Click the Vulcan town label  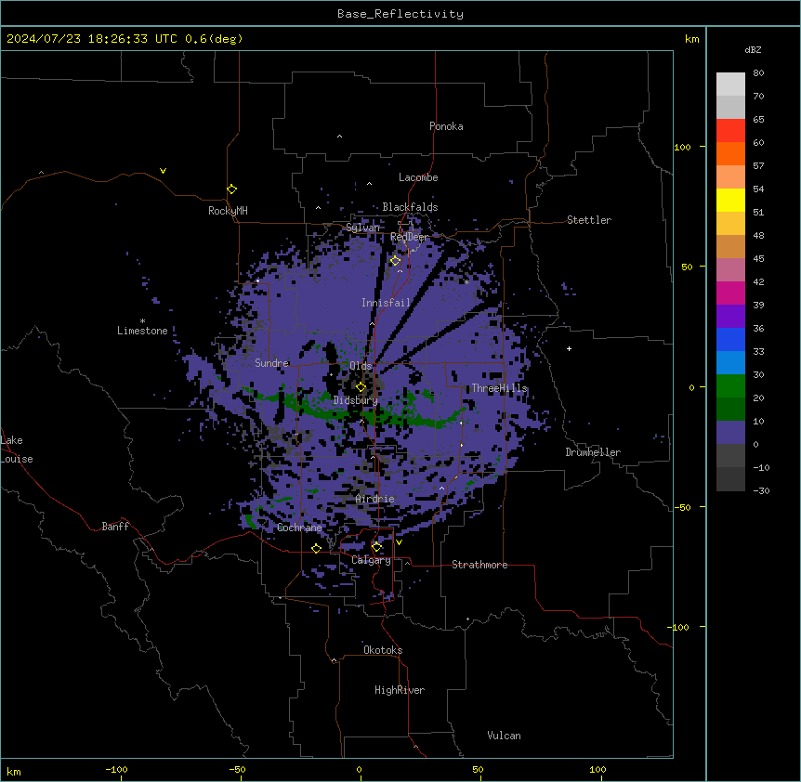[x=504, y=736]
